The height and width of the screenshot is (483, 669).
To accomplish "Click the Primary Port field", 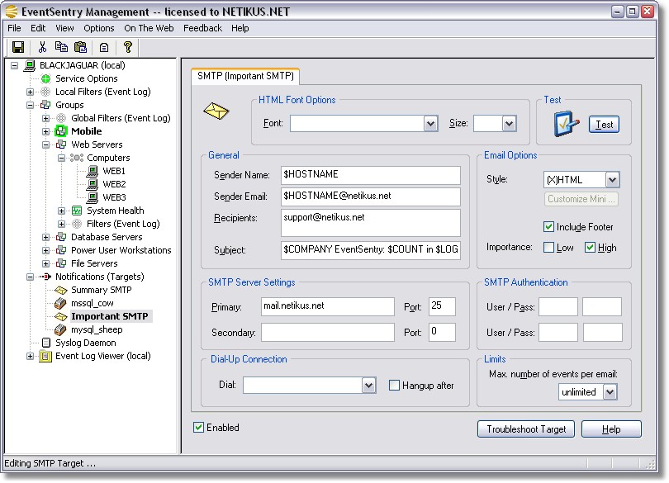I will click(x=442, y=306).
